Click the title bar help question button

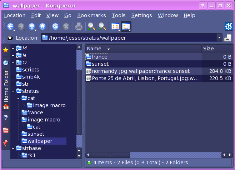[x=203, y=6]
